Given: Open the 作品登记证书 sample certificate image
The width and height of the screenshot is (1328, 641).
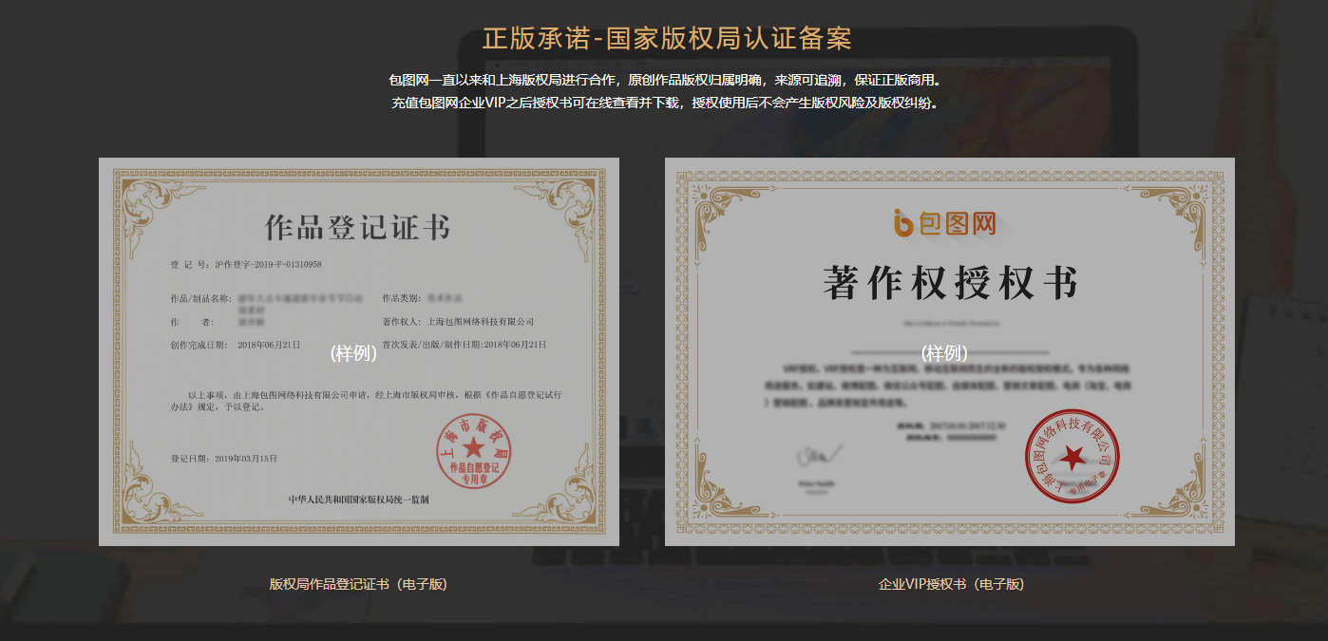Looking at the screenshot, I should tap(359, 351).
